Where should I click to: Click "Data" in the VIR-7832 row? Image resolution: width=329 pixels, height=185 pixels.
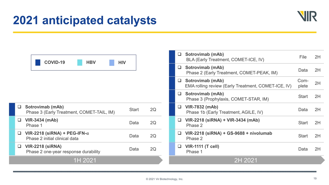tap(303, 109)
